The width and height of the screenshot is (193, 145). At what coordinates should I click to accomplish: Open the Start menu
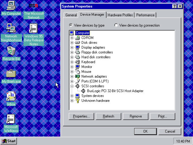tap(9, 141)
